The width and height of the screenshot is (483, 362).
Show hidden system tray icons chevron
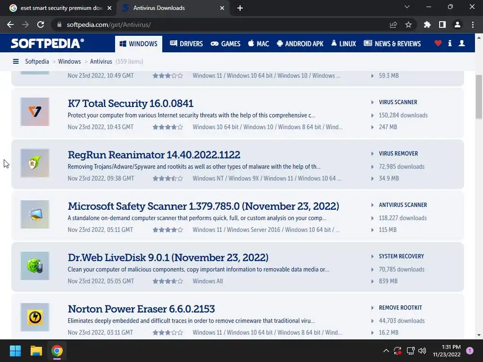[x=386, y=351]
